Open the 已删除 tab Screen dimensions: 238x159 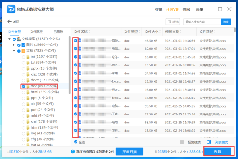pyautogui.click(x=58, y=31)
